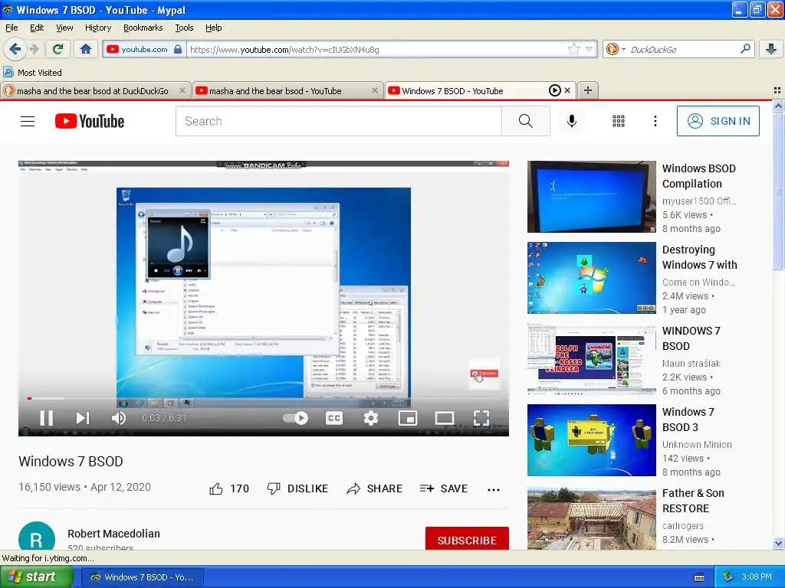Mute the video volume speaker icon

click(119, 418)
